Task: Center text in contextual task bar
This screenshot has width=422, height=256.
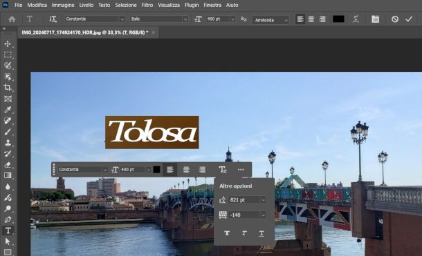Action: coord(186,170)
